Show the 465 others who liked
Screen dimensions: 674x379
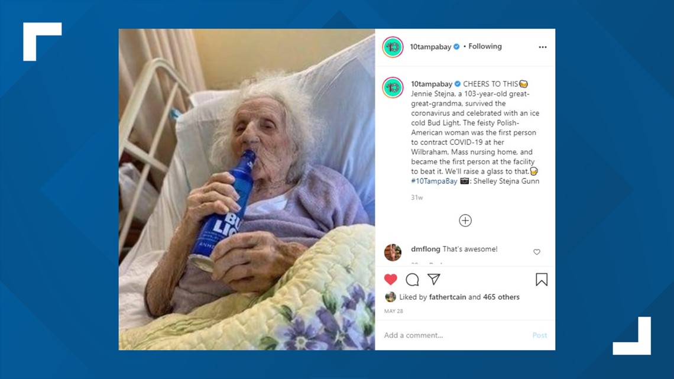point(501,297)
